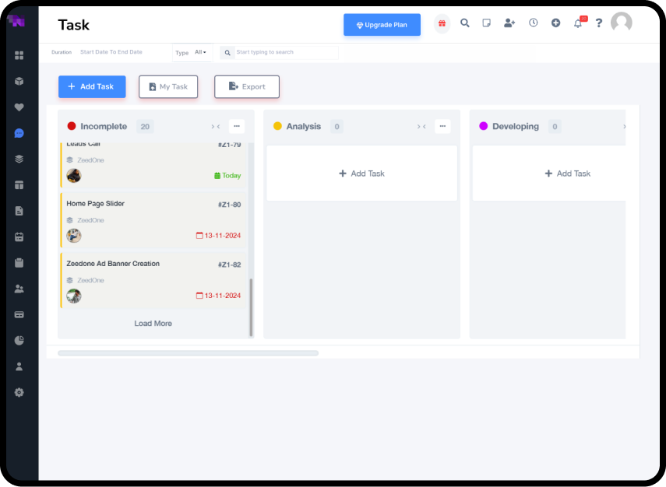Click Add Task in the Analysis column
Screen dimensions: 666x487
coord(362,173)
